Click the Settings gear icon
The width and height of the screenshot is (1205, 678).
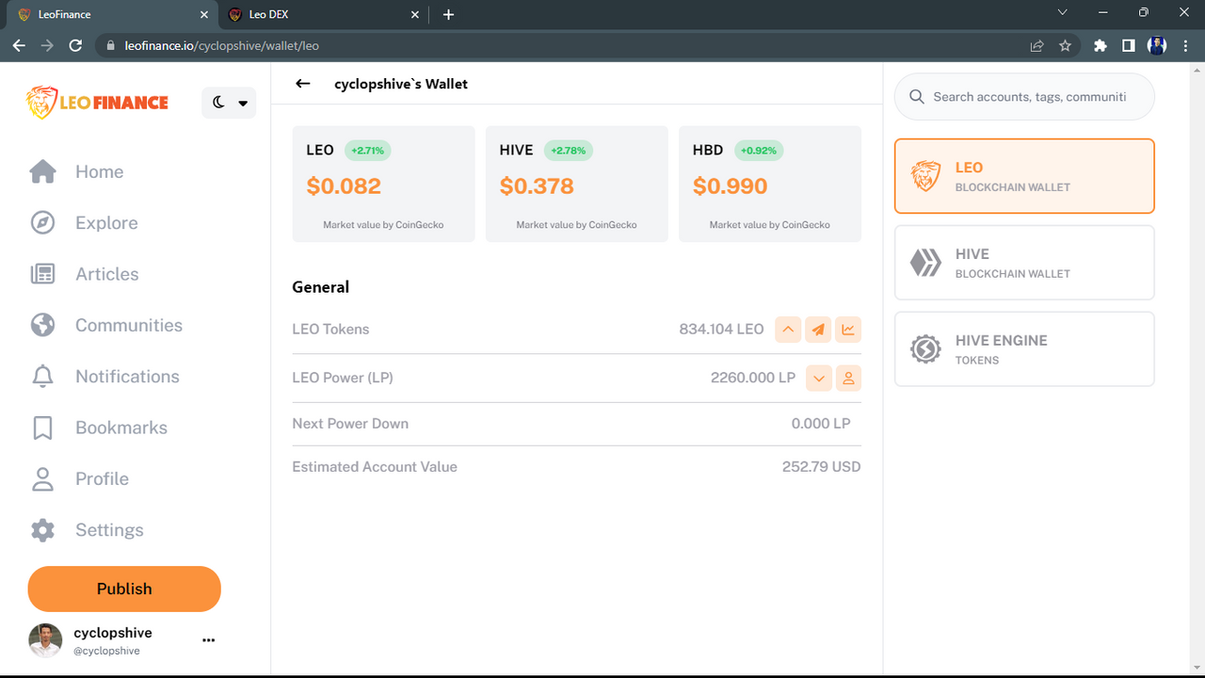pyautogui.click(x=42, y=530)
